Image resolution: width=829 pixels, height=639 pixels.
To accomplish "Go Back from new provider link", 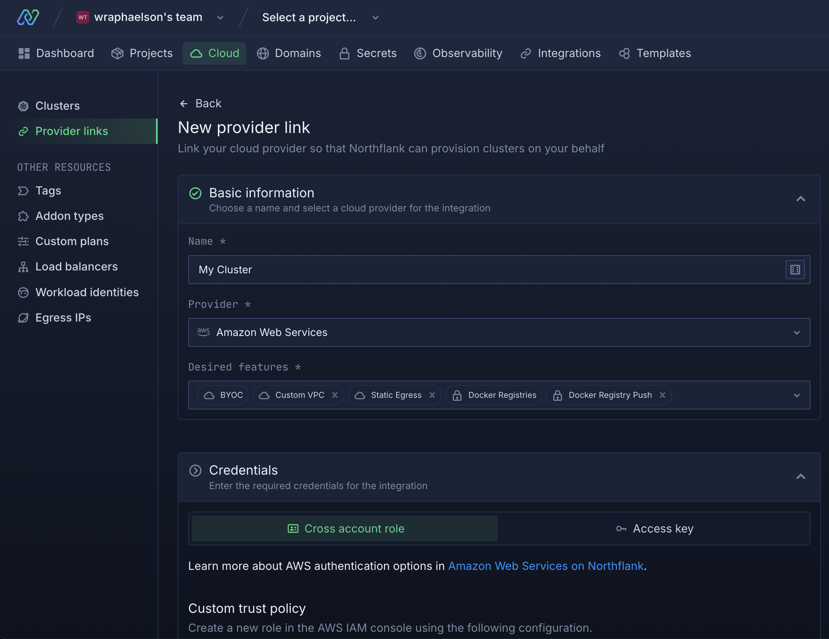I will pos(200,103).
